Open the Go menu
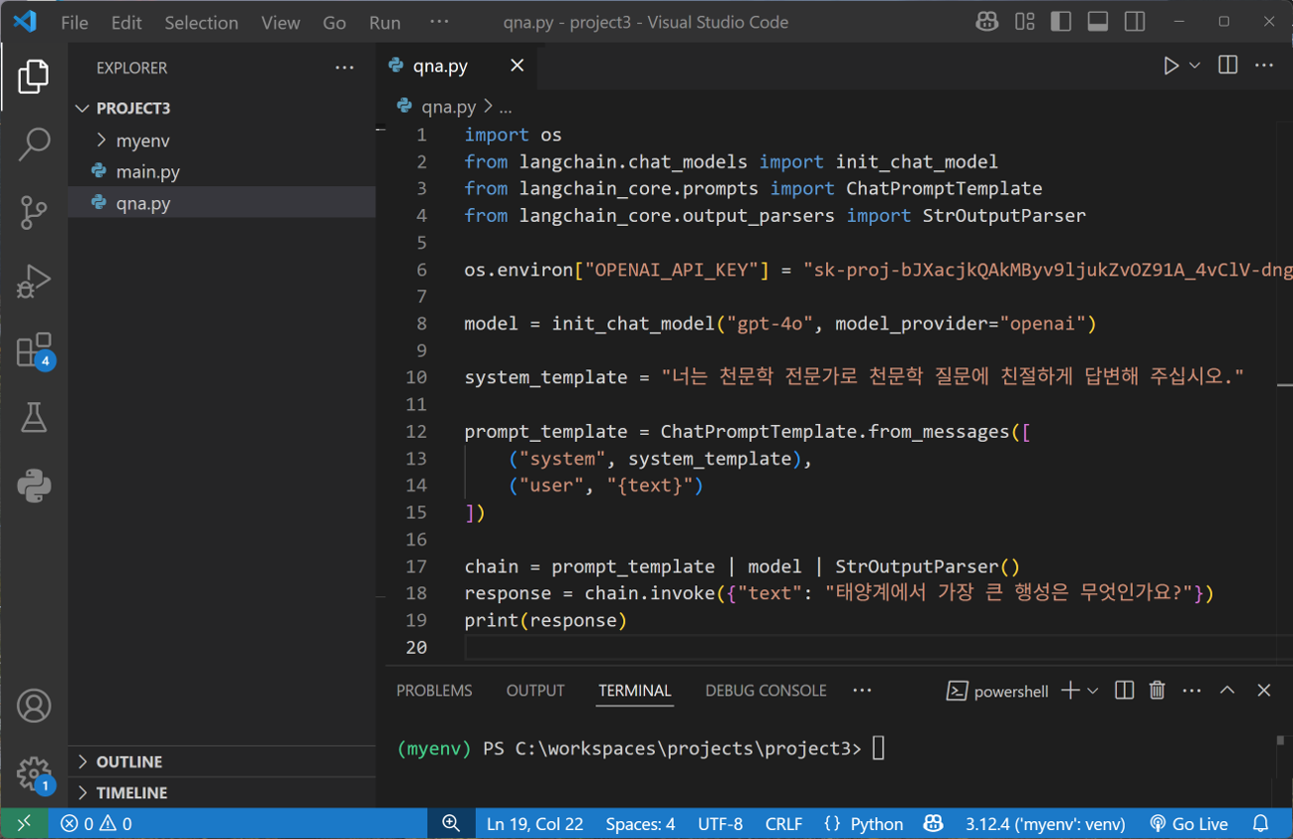The image size is (1293, 839). point(334,22)
